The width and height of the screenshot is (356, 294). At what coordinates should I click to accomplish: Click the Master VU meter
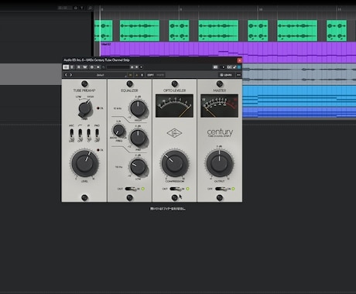[x=220, y=106]
